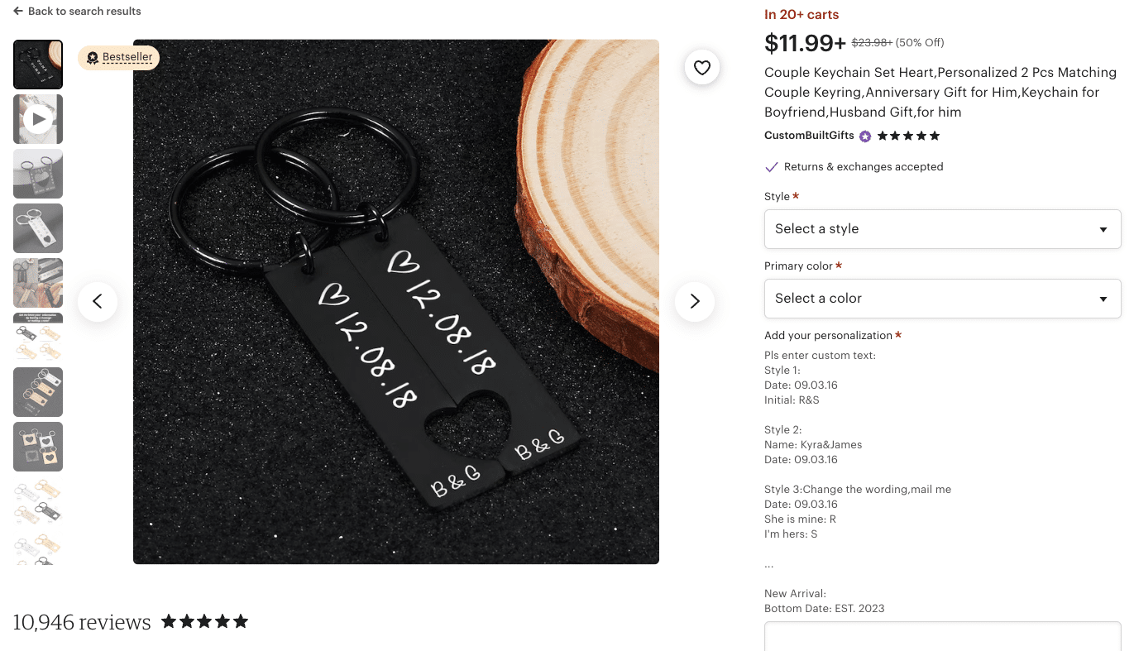
Task: Play the product video thumbnail
Action: point(38,119)
